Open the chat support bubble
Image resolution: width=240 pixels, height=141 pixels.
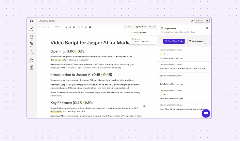coord(206,113)
